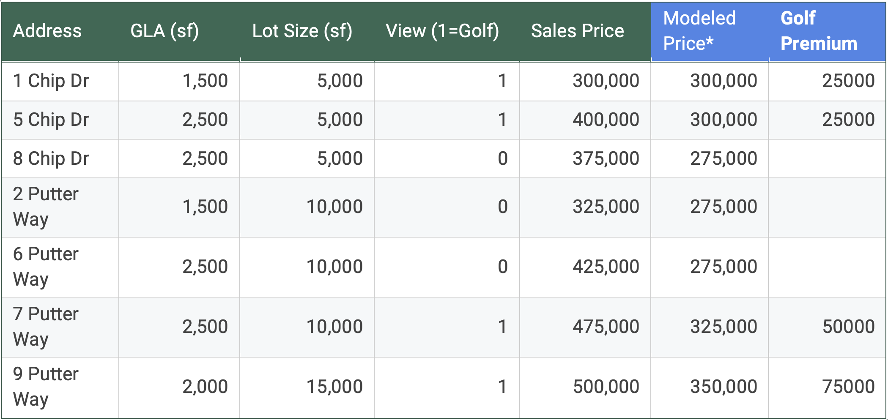Click the 5 Chip Dr address cell

point(51,120)
